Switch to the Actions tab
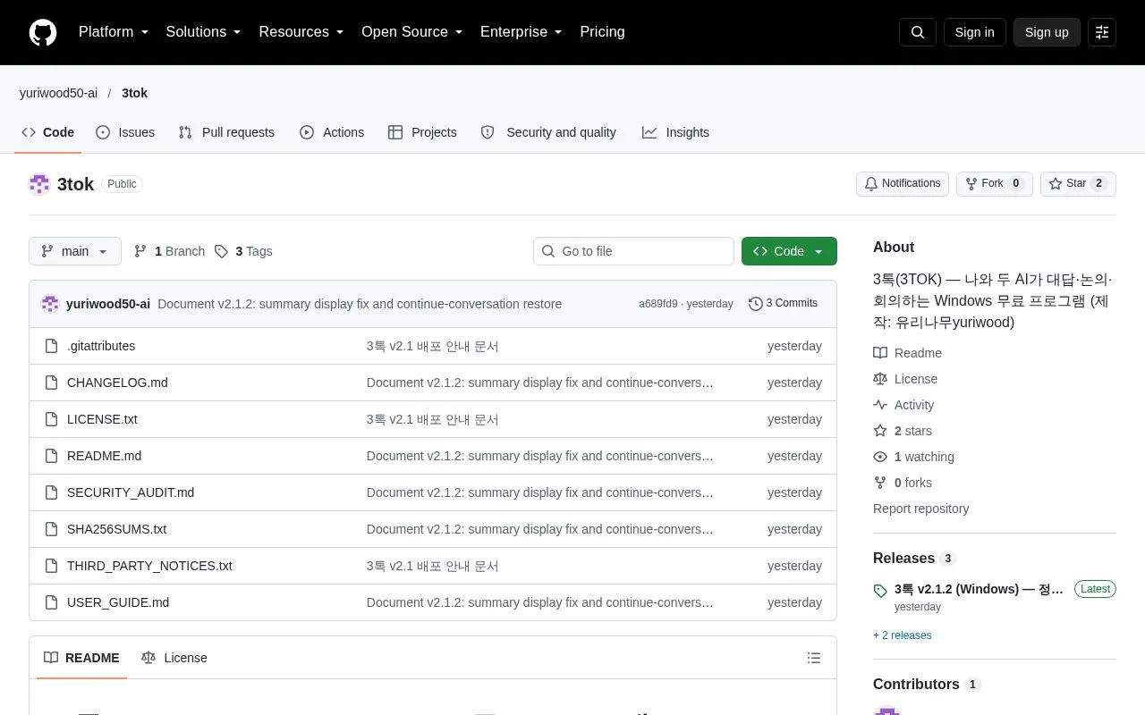Screen dimensions: 1145x715 pos(332,132)
